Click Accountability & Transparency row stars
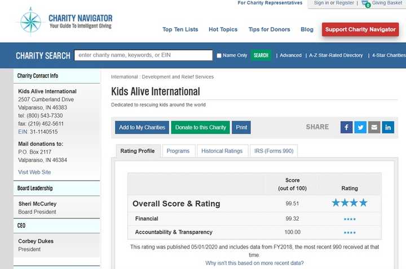406x269 pixels. [x=350, y=232]
